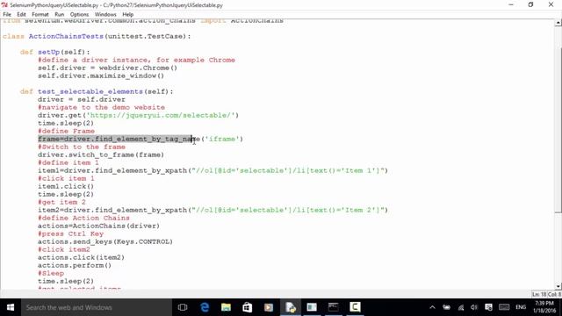Screen dimensions: 562x316
Task: Open the command prompt taskbar icon
Action: pyautogui.click(x=334, y=307)
